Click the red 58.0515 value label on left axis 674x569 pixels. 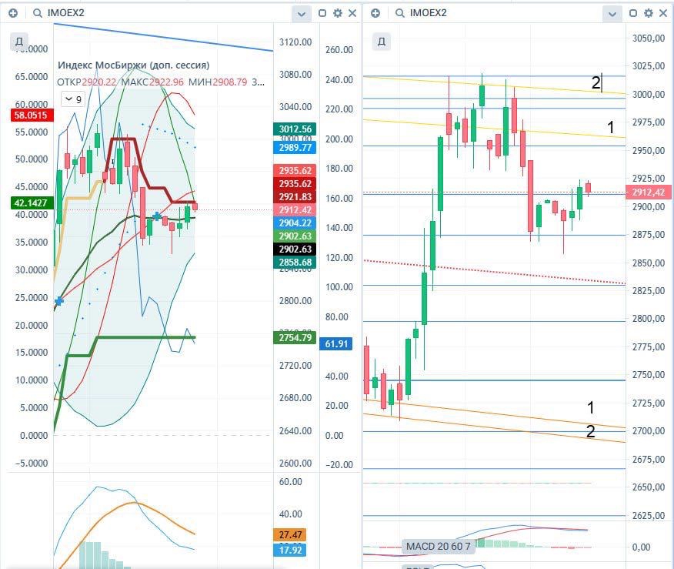tap(28, 115)
